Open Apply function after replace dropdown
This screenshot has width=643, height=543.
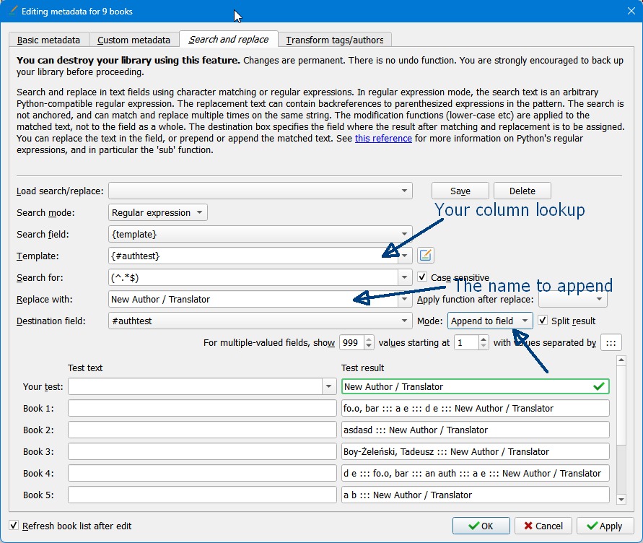coord(572,299)
